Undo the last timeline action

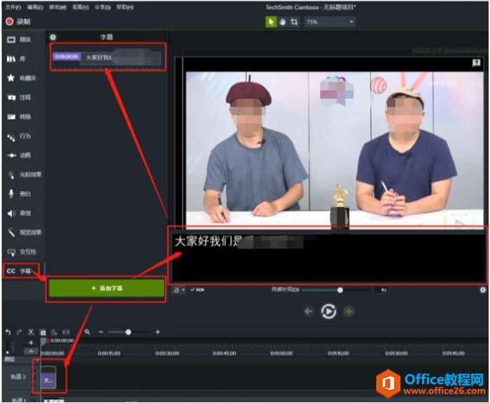point(8,332)
